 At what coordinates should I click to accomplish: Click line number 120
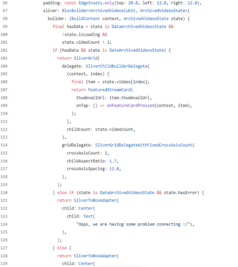click(4, 193)
